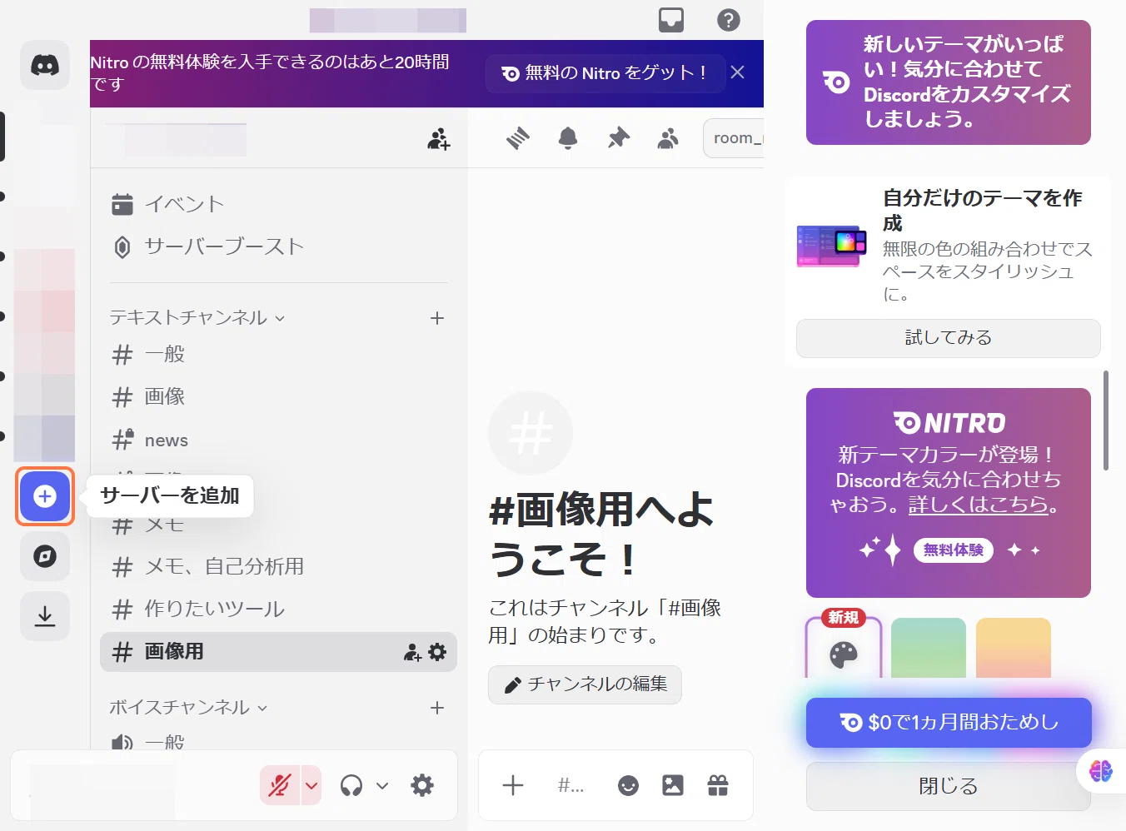Select the 作りたいツール channel
The image size is (1126, 831).
278,610
